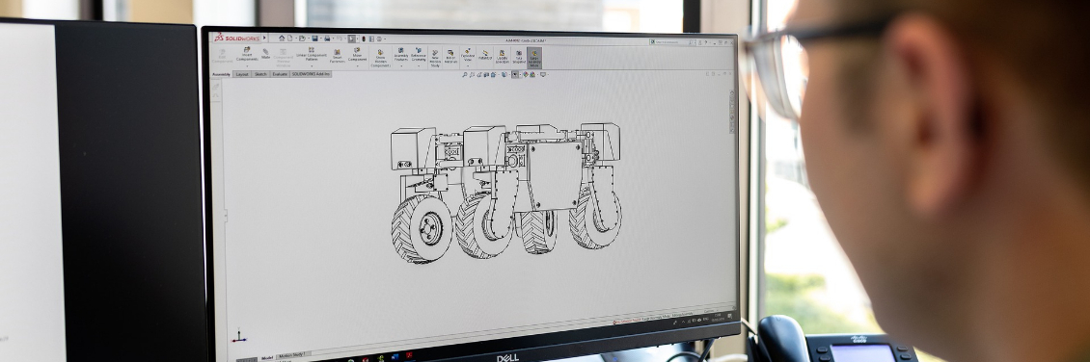Toggle Show Hidden Components
This screenshot has height=362, width=1090.
pos(379,59)
